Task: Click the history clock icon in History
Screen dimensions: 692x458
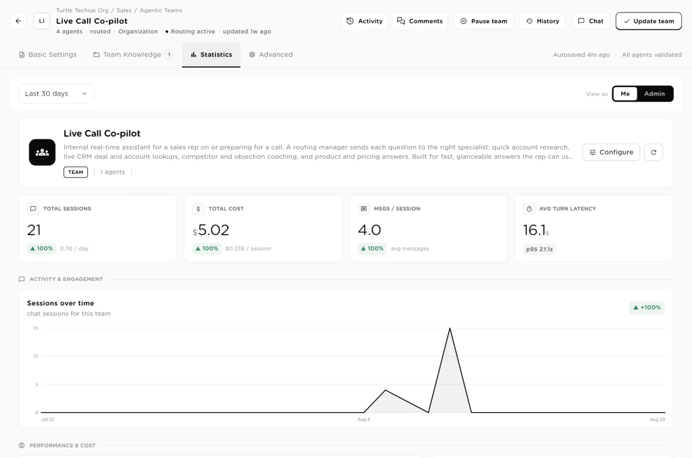Action: tap(529, 21)
